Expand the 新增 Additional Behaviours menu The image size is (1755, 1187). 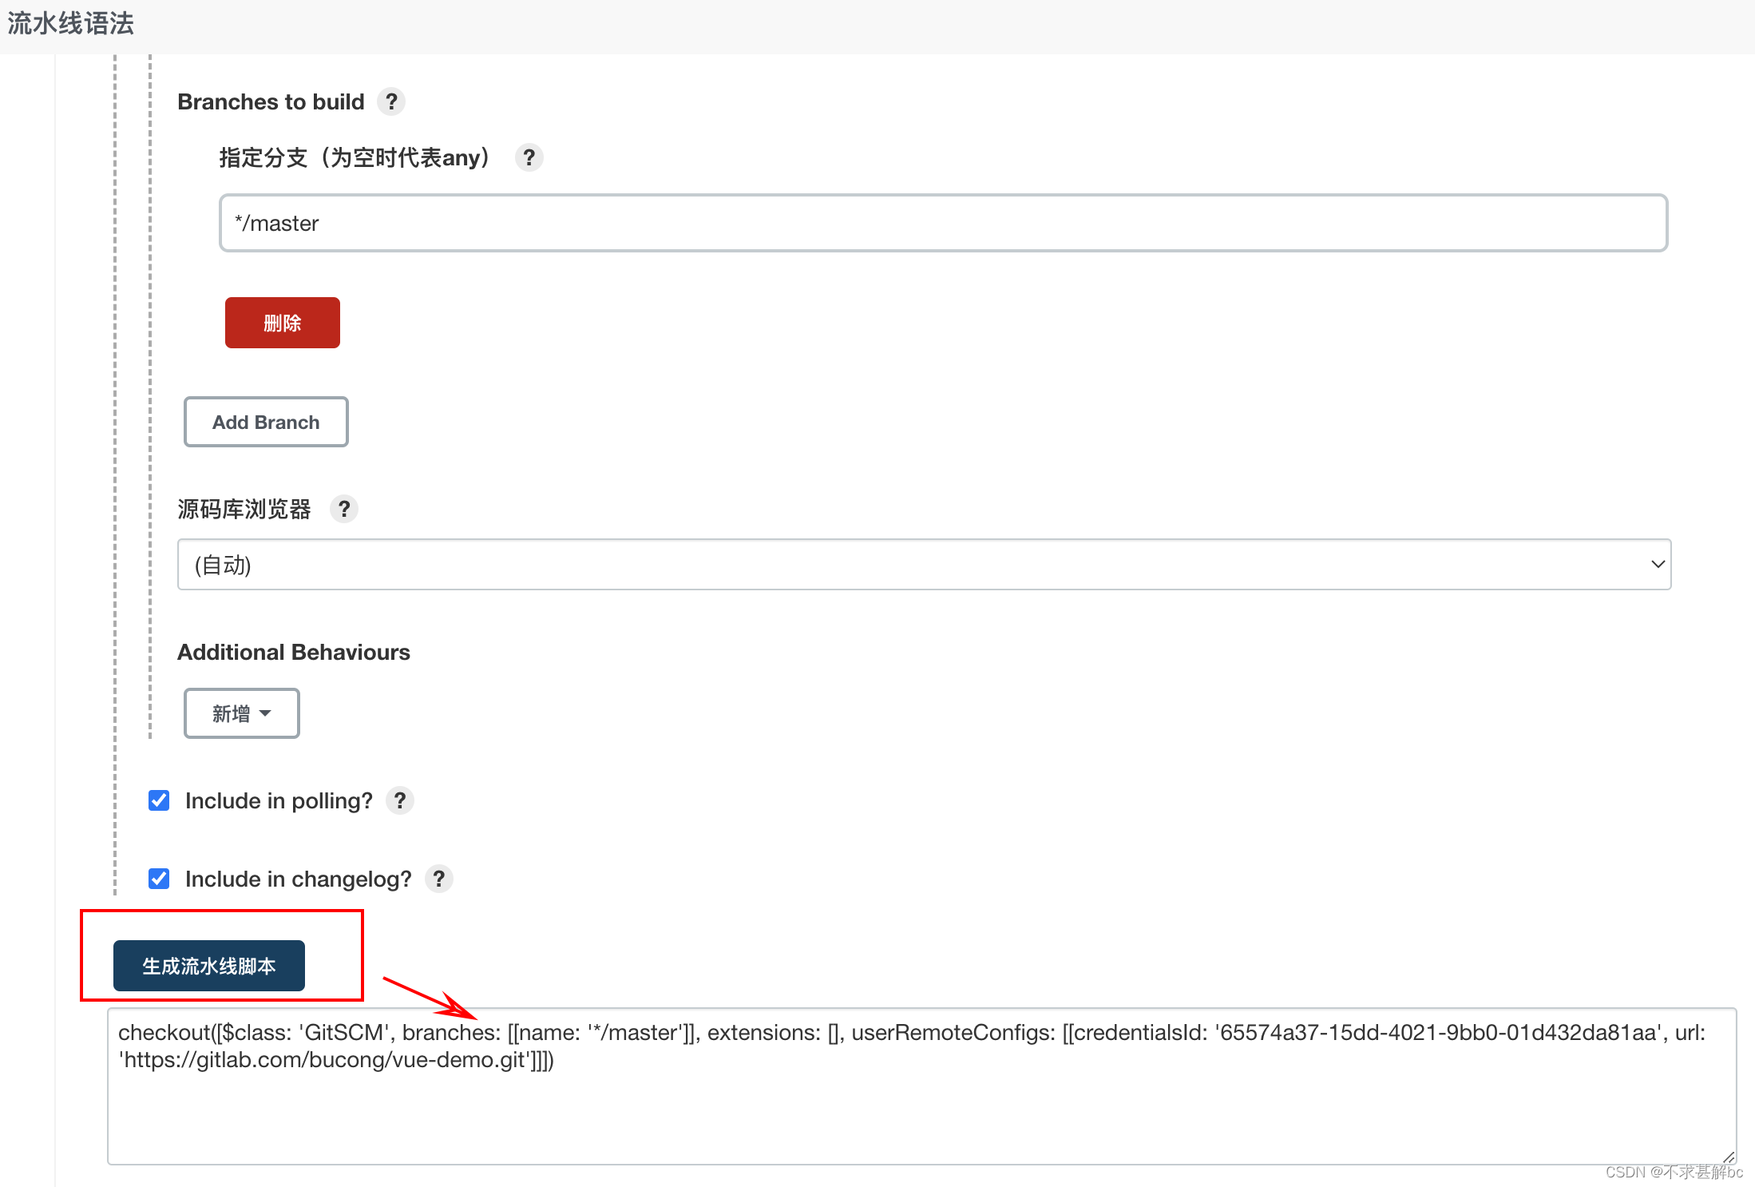241,713
